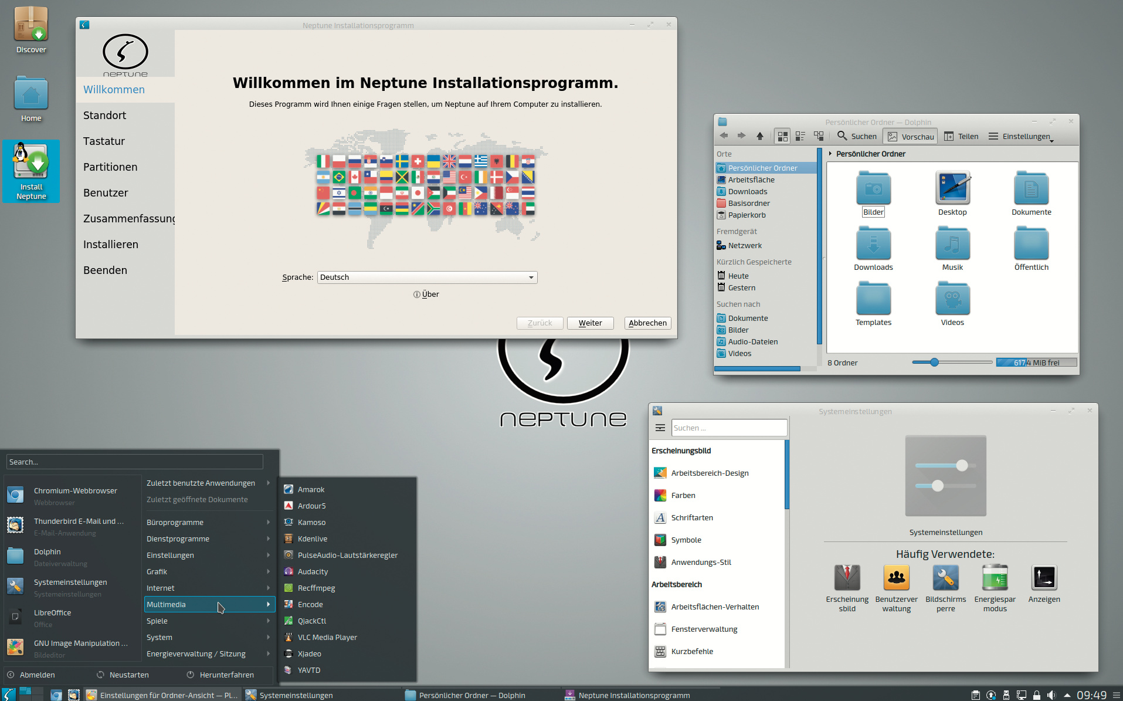Expand the Einstellungen dropdown in Dolphin
The image size is (1123, 701).
pos(1021,136)
